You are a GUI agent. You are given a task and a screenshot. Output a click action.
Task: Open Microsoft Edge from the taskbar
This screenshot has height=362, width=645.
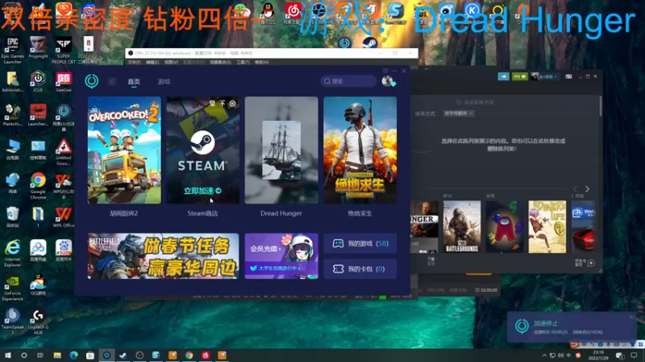point(73,355)
